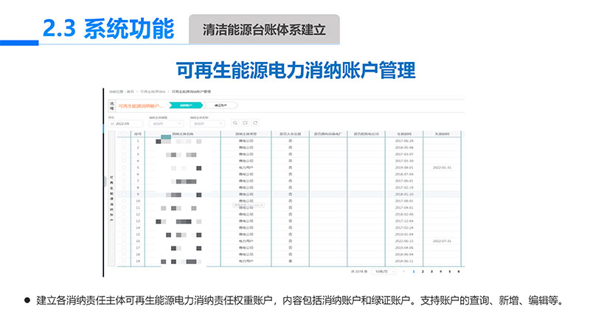Click the date cell 2018-06-11
This screenshot has height=332, width=590.
click(x=404, y=261)
